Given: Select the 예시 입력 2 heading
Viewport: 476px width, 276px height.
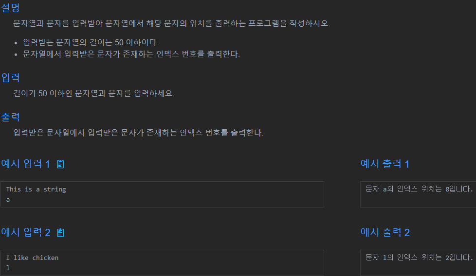Looking at the screenshot, I should 26,232.
